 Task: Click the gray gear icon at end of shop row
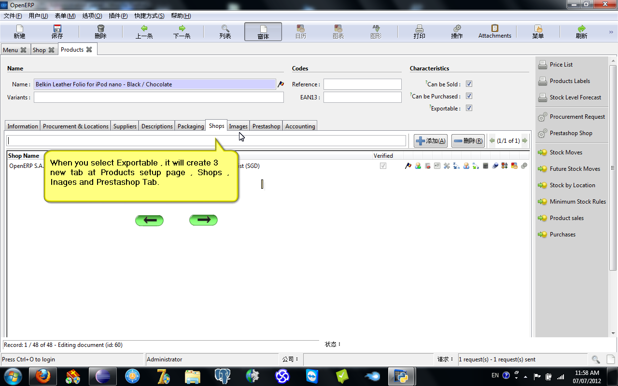(524, 166)
